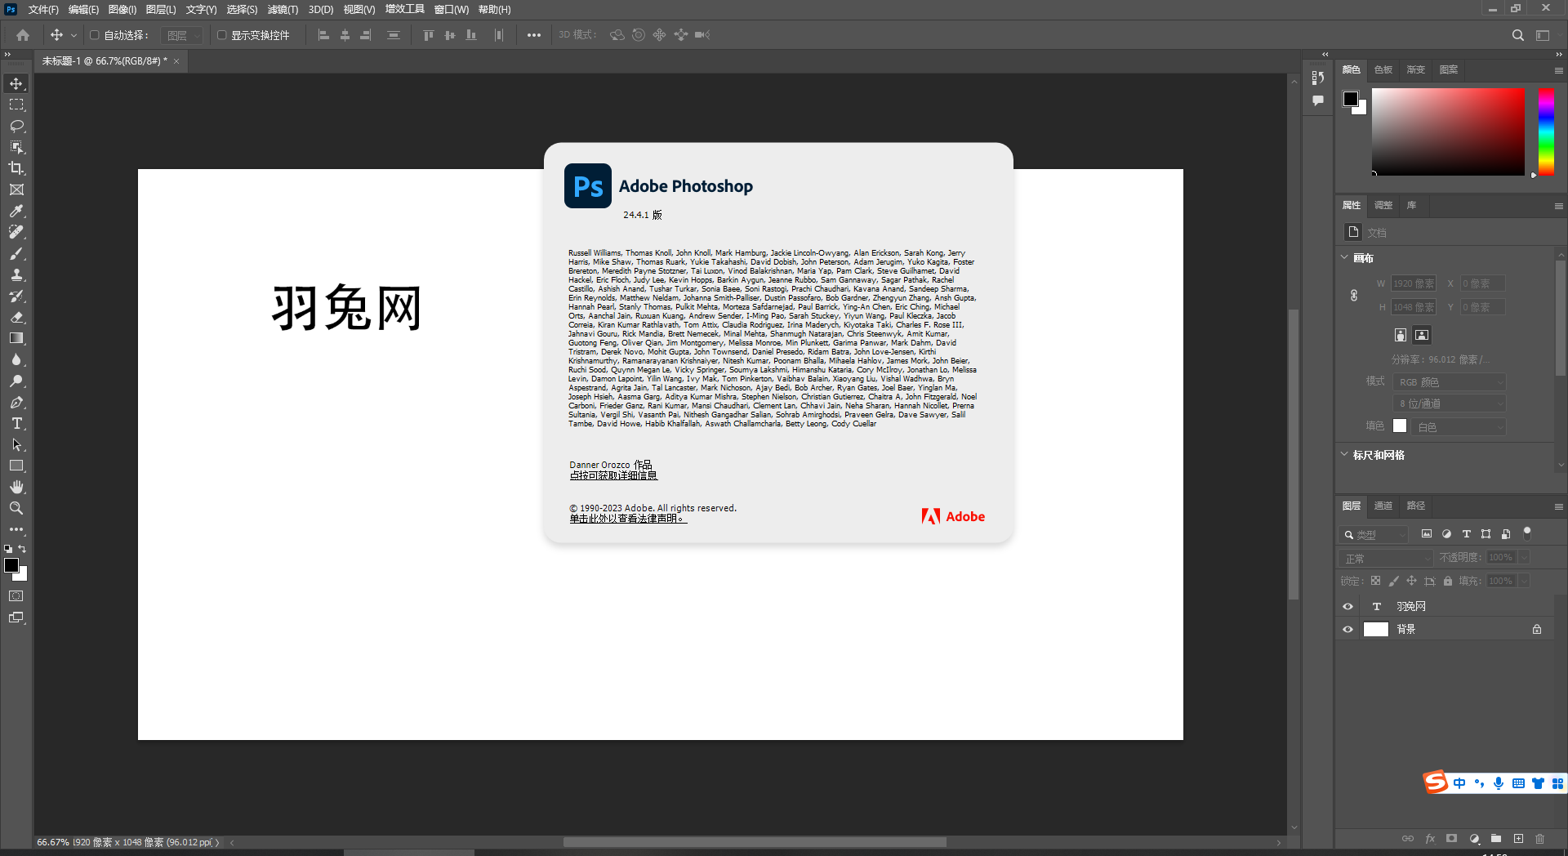Toggle lock all layers icon
This screenshot has height=856, width=1568.
click(x=1447, y=581)
